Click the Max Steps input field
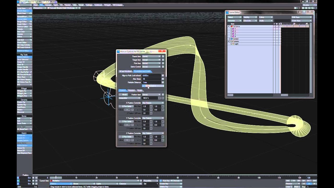The height and width of the screenshot is (188, 334). click(x=151, y=79)
